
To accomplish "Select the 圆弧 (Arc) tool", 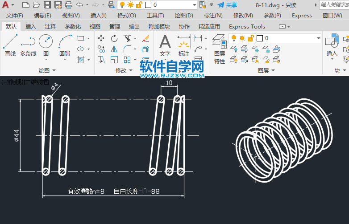I will tap(65, 45).
